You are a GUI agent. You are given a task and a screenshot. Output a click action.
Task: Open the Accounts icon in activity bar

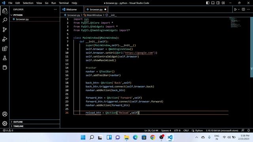coord(5,114)
